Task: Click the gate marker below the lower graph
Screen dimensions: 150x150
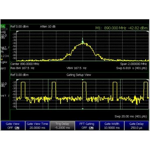Action: tap(83, 109)
